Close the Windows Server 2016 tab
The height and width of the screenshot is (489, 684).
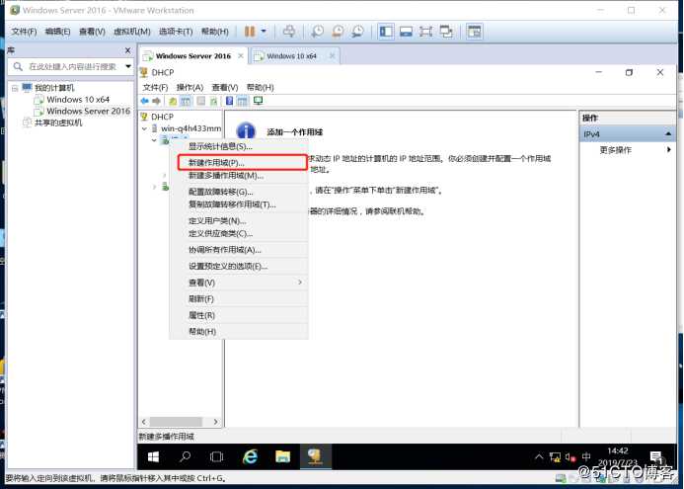[x=241, y=56]
